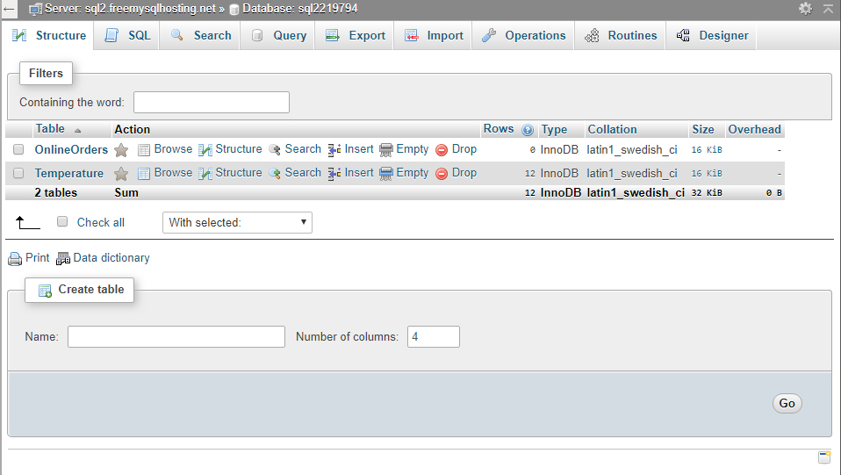Open the 'With selected:' dropdown
Image resolution: width=841 pixels, height=475 pixels.
[237, 222]
